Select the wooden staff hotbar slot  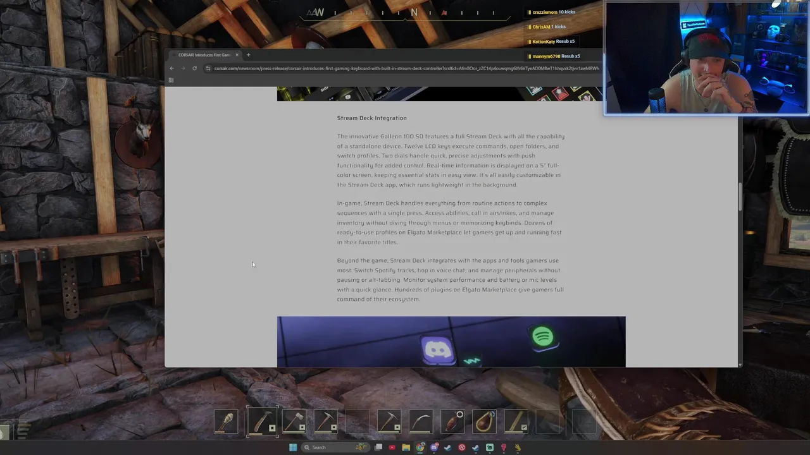[516, 422]
